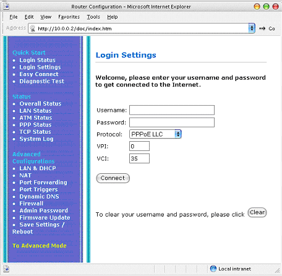Open the System Log link
The height and width of the screenshot is (276, 282).
tap(36, 139)
